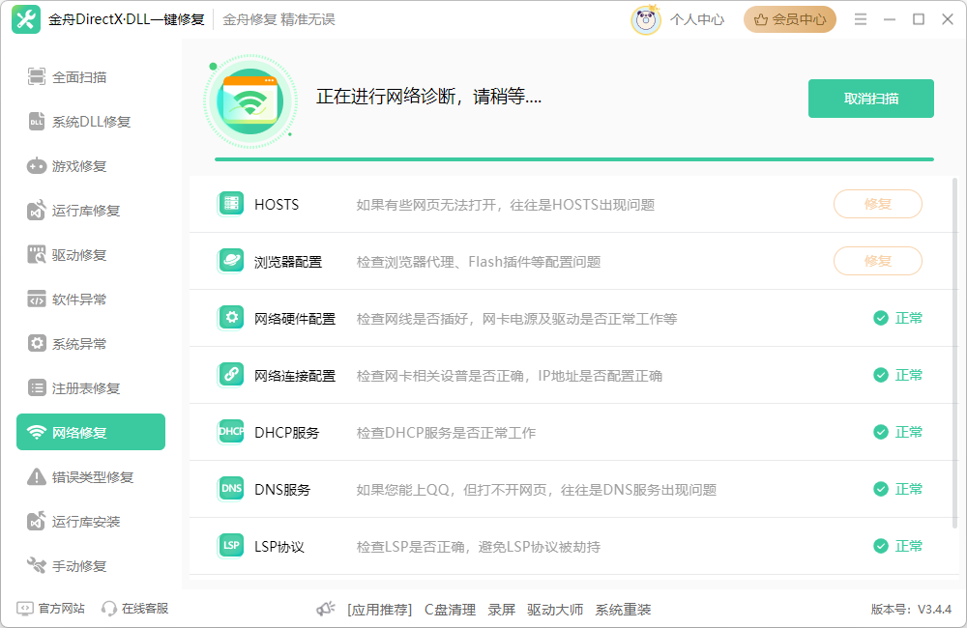Select the active 网络修复 item
The image size is (967, 628).
[91, 432]
